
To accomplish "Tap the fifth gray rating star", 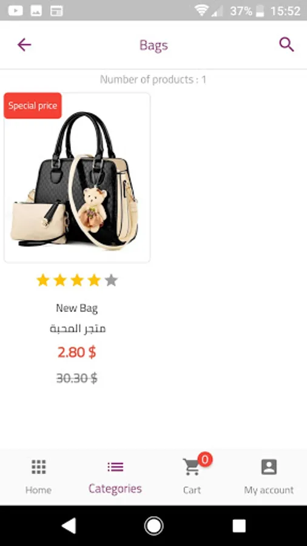I will (111, 280).
